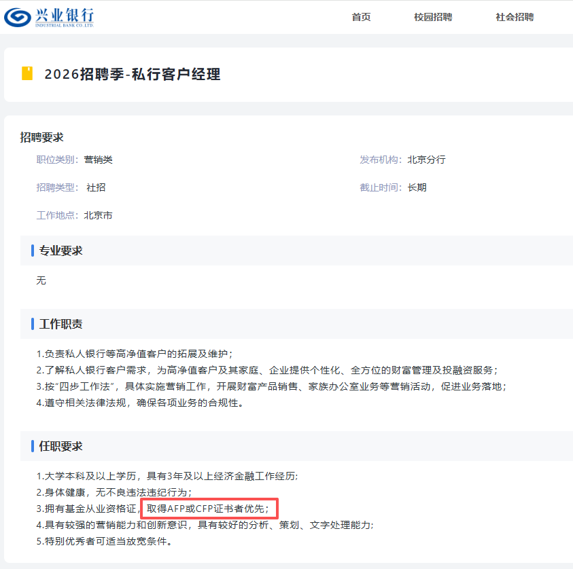The height and width of the screenshot is (569, 573).
Task: Click the 无 text under 专业要求
Action: click(x=41, y=280)
